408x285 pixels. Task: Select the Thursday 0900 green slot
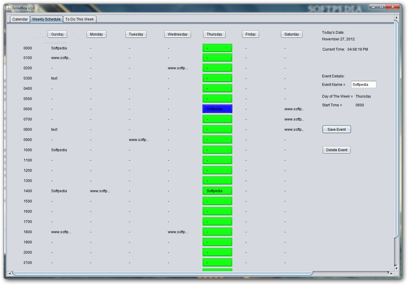click(x=217, y=140)
